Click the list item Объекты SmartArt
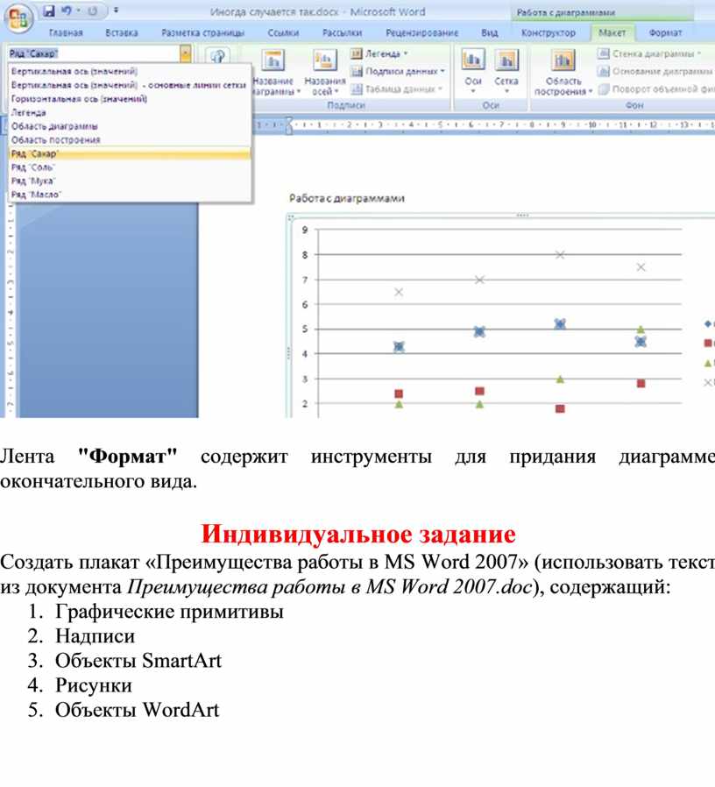Screen dimensions: 715x787 tap(138, 661)
